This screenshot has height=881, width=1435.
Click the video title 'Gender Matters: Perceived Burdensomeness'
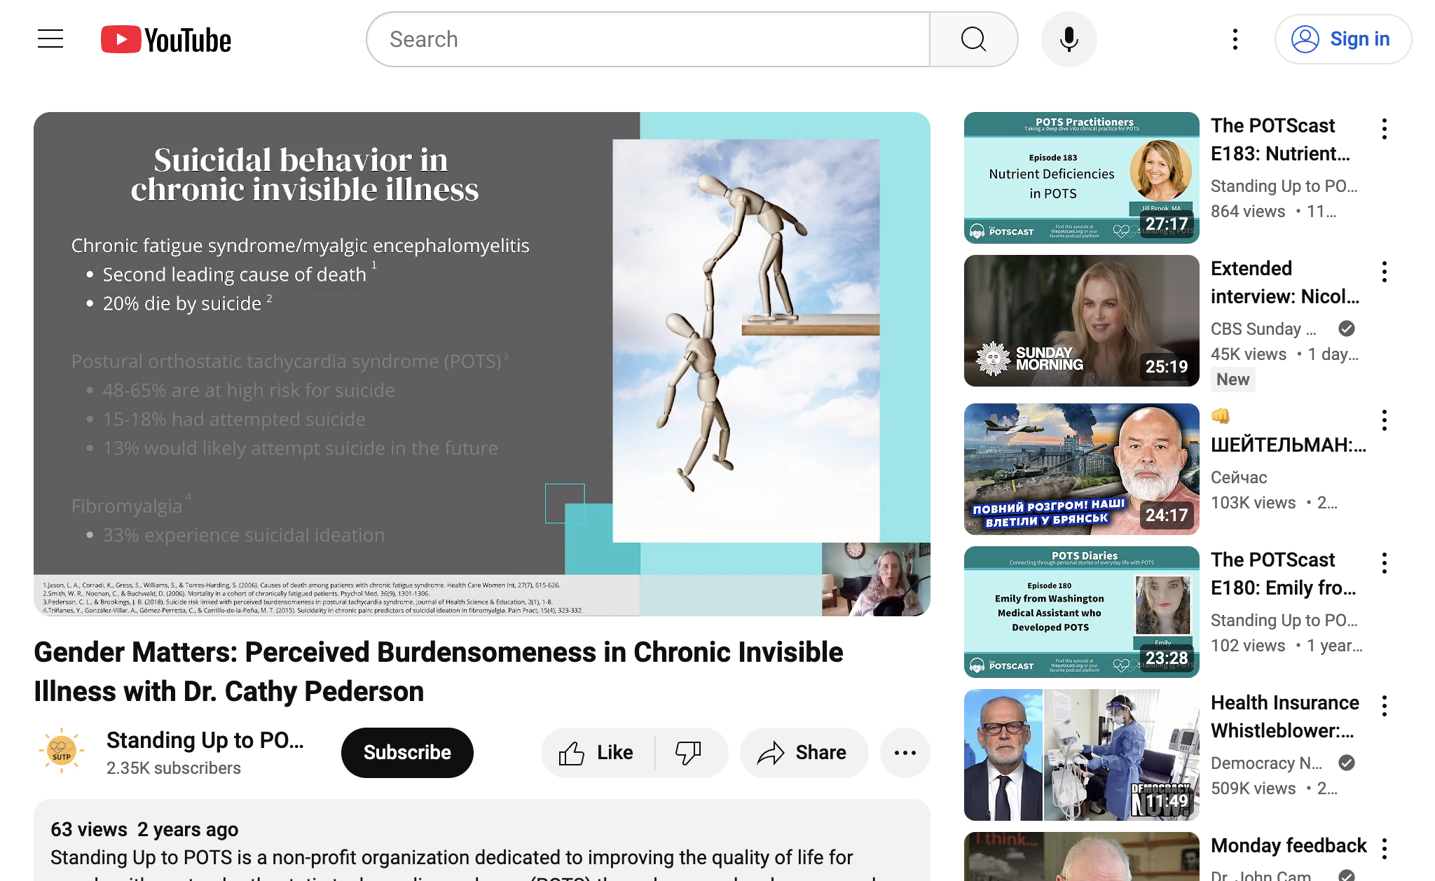pyautogui.click(x=439, y=672)
